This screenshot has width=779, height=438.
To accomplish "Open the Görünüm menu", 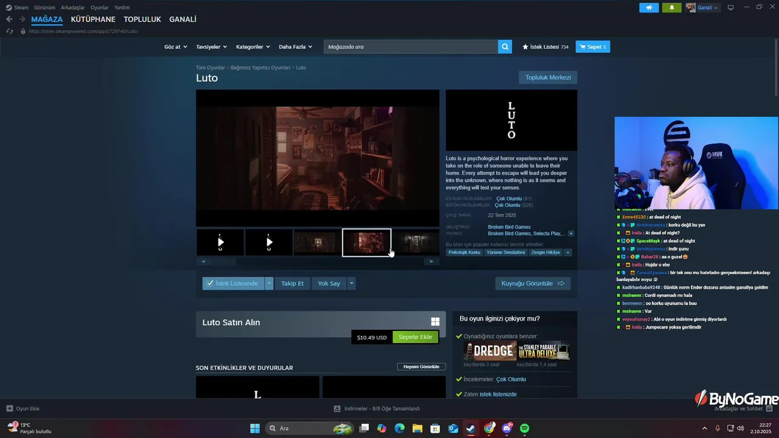I will point(44,7).
